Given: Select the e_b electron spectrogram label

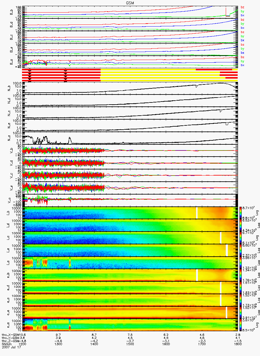Looking at the screenshot, I should [x=8, y=276].
